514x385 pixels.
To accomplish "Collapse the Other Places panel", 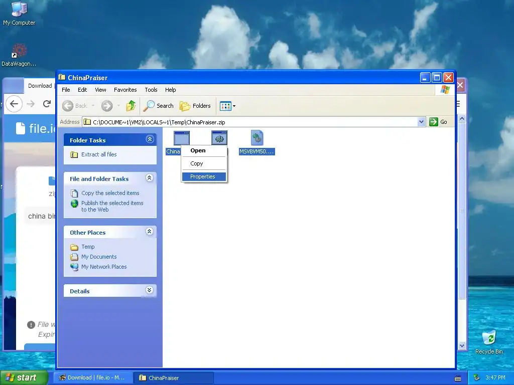I will coord(150,232).
